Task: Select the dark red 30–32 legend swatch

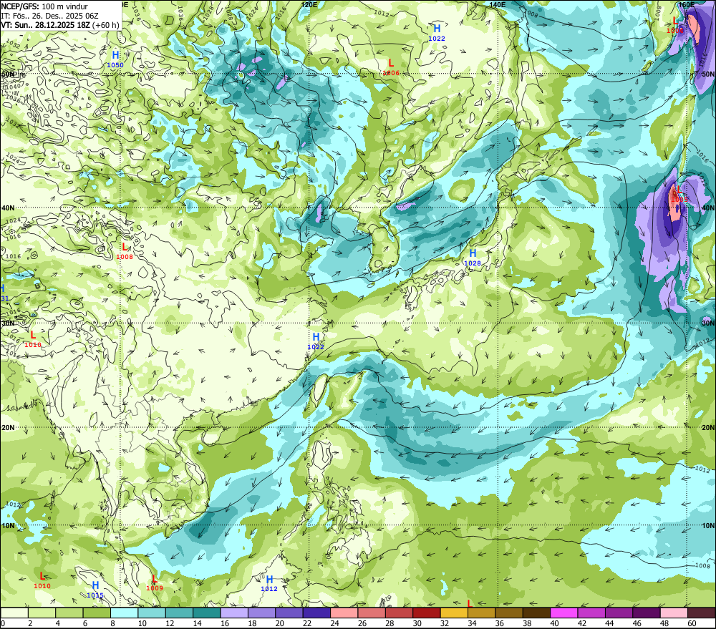Action: (x=427, y=613)
